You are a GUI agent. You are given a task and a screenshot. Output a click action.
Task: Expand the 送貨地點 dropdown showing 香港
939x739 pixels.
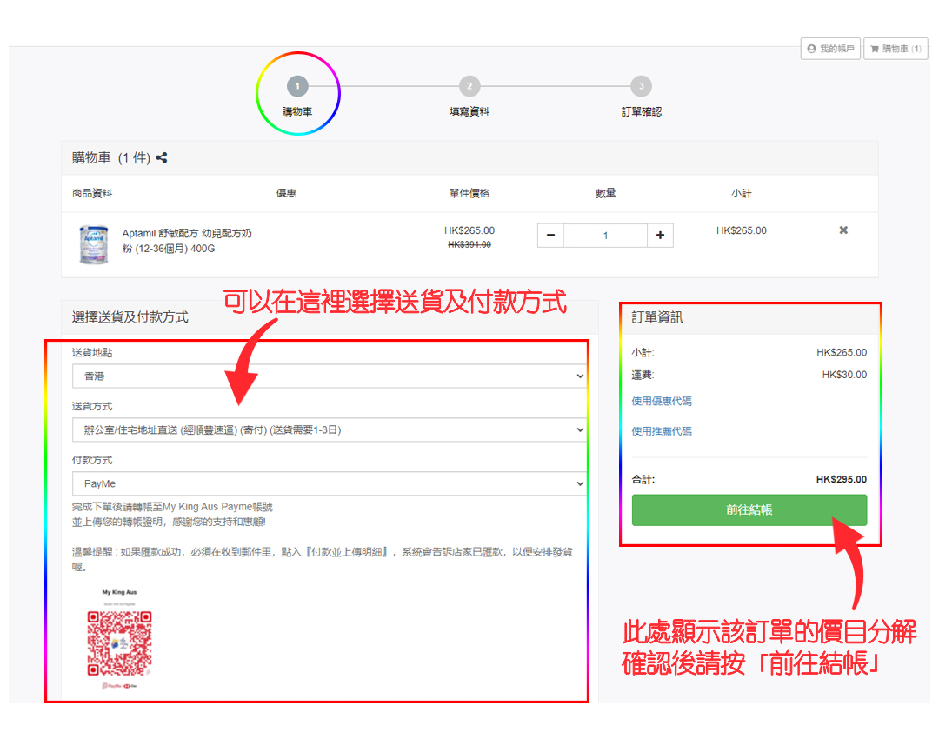click(x=329, y=376)
